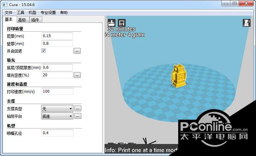Open the 帮助 menu
This screenshot has height=156, width=256.
(x=64, y=12)
